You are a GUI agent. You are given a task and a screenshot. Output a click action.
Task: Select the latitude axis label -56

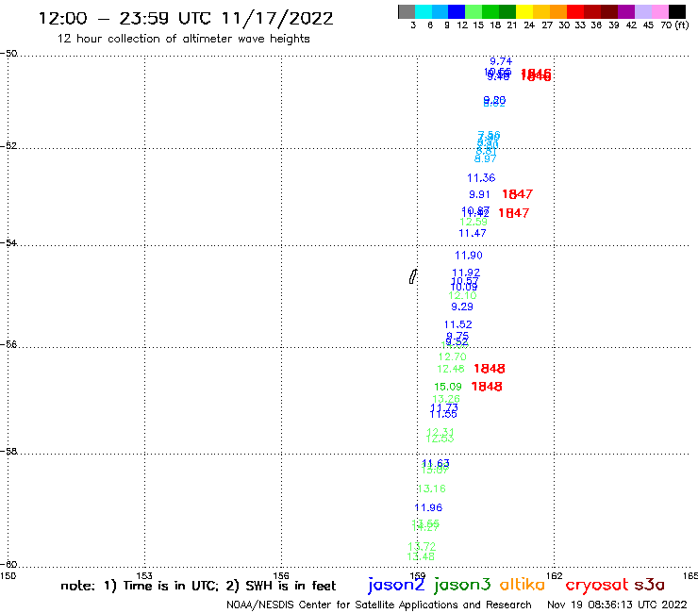pos(8,344)
